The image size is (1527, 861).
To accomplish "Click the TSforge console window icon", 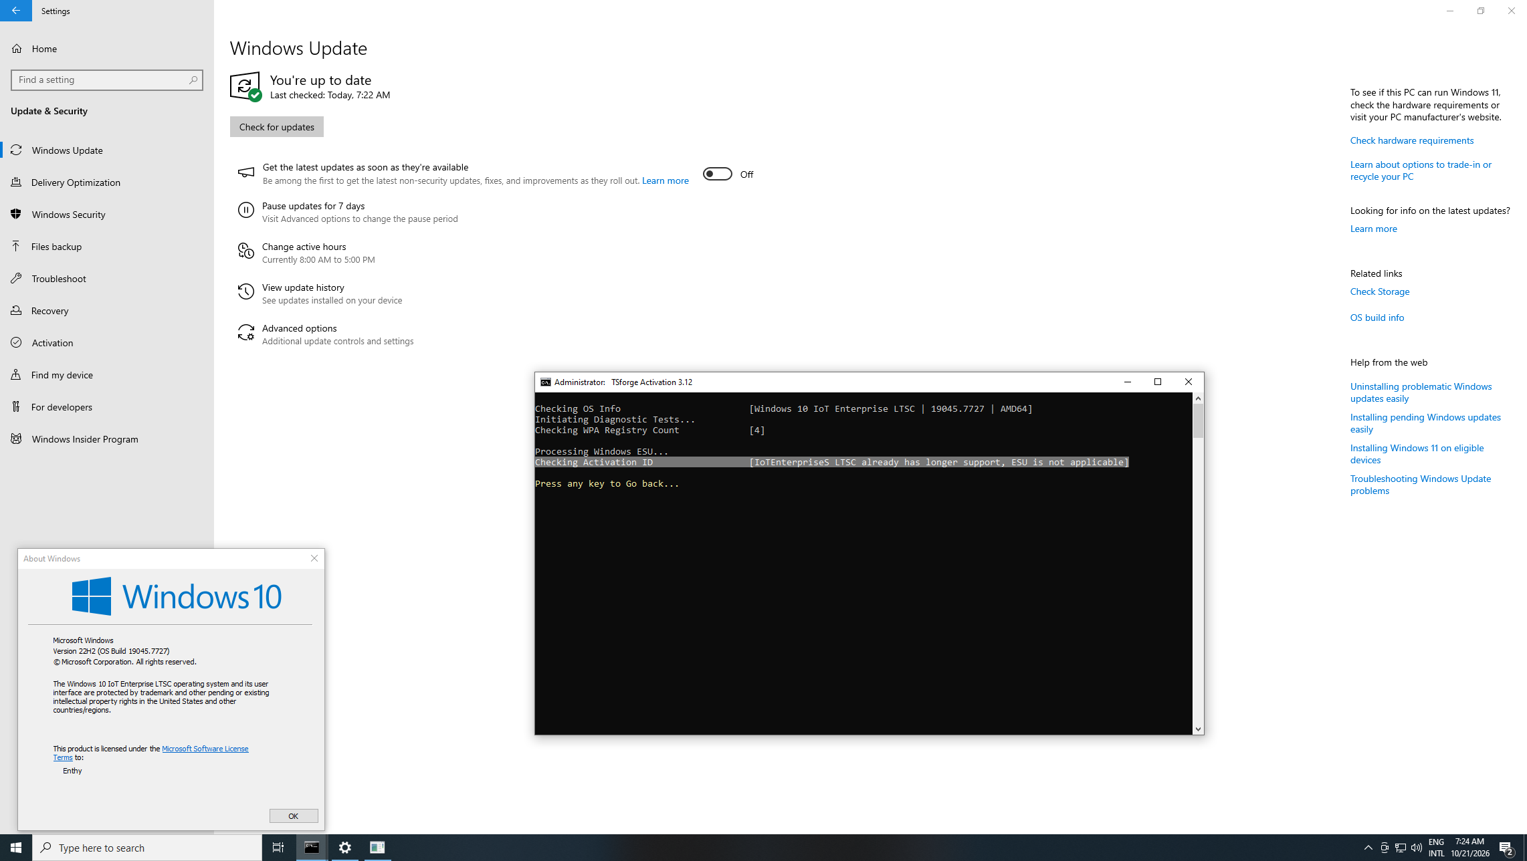I will point(546,382).
